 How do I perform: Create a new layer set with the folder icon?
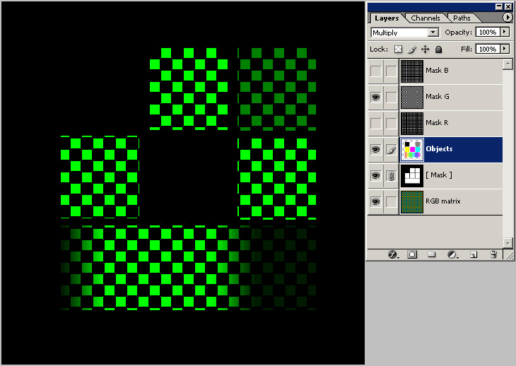(431, 254)
